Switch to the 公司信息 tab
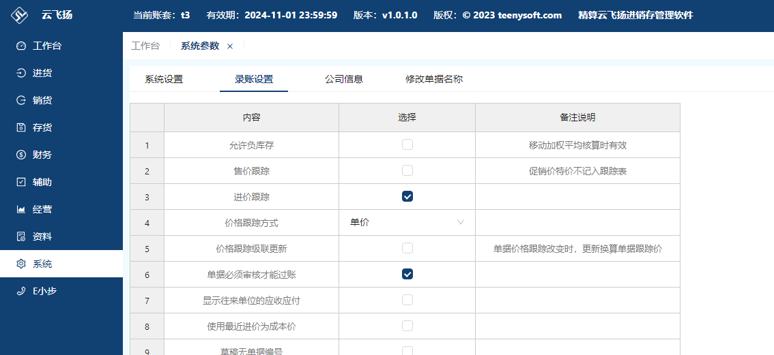The image size is (774, 355). [x=344, y=79]
